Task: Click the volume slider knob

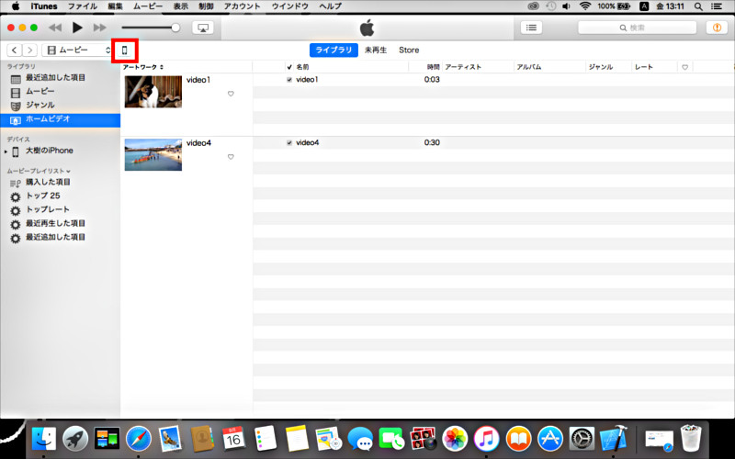Action: [x=175, y=28]
